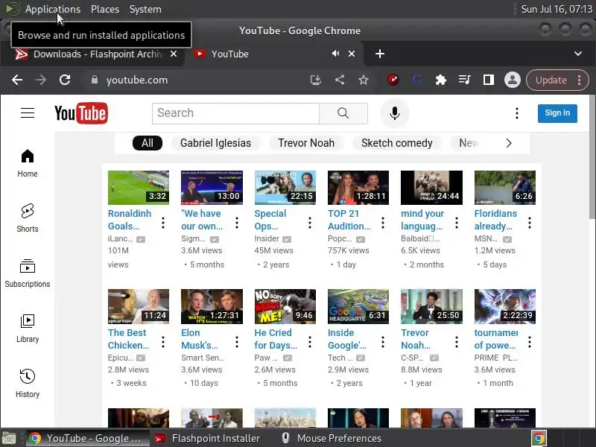Open the Places menu
Image resolution: width=596 pixels, height=447 pixels.
[105, 9]
